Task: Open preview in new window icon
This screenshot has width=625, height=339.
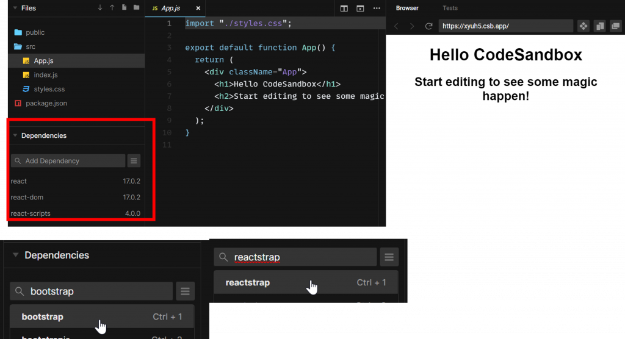Action: click(x=616, y=26)
